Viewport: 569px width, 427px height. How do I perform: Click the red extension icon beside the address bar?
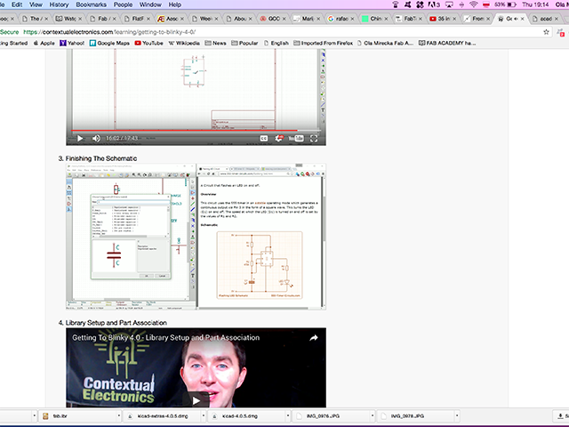pyautogui.click(x=561, y=33)
